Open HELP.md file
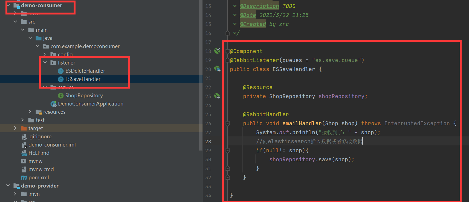Viewport: 469px width, 202px height. point(39,153)
